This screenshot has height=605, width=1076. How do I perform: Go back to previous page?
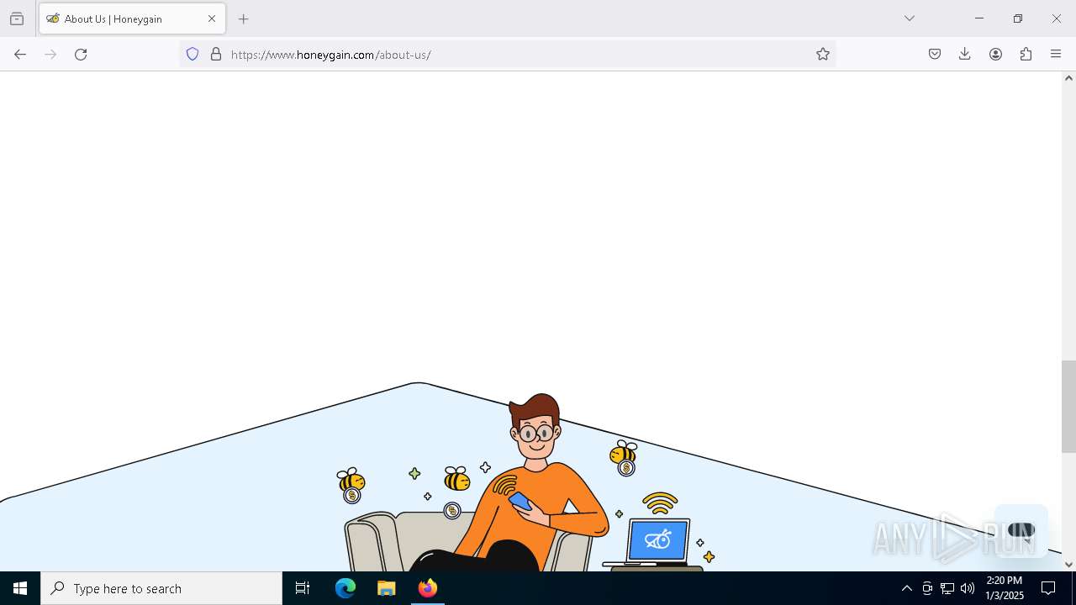[20, 54]
